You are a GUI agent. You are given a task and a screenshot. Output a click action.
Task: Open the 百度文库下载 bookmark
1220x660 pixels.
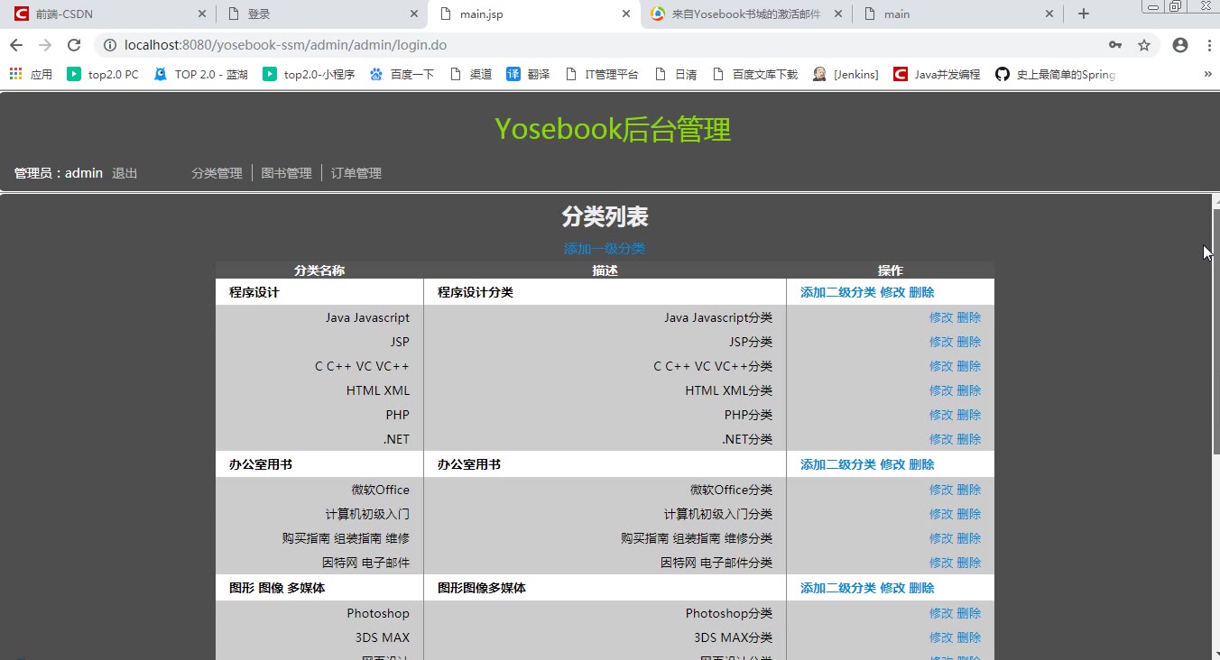coord(755,74)
